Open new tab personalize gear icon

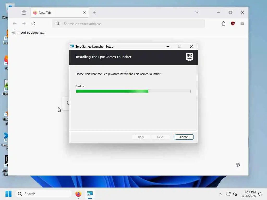tap(238, 165)
